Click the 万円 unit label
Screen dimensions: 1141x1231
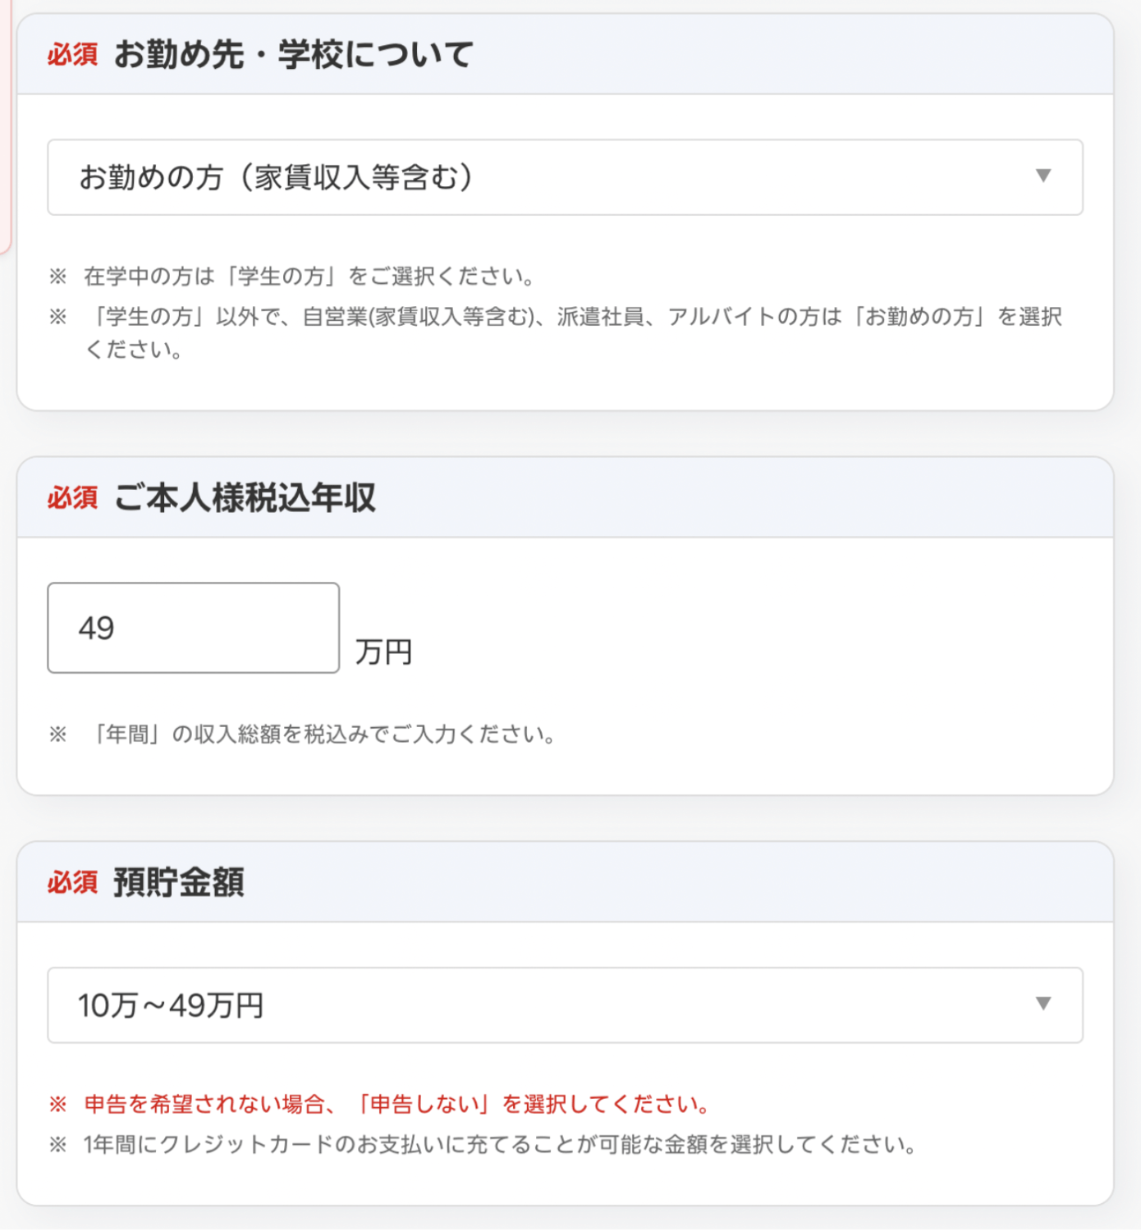coord(383,652)
